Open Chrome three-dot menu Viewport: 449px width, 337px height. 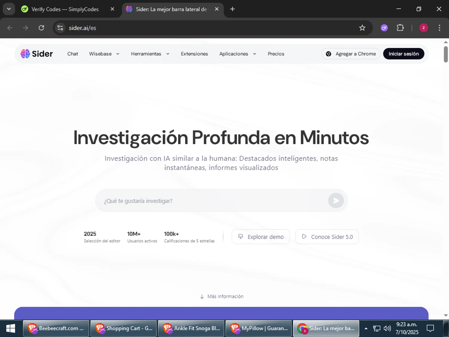(439, 28)
